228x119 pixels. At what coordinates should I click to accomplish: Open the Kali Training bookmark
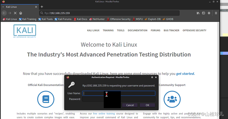pyautogui.click(x=28, y=19)
